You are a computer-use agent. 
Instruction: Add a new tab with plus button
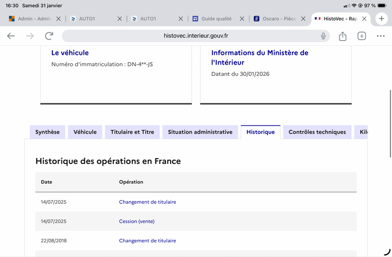[x=381, y=19]
